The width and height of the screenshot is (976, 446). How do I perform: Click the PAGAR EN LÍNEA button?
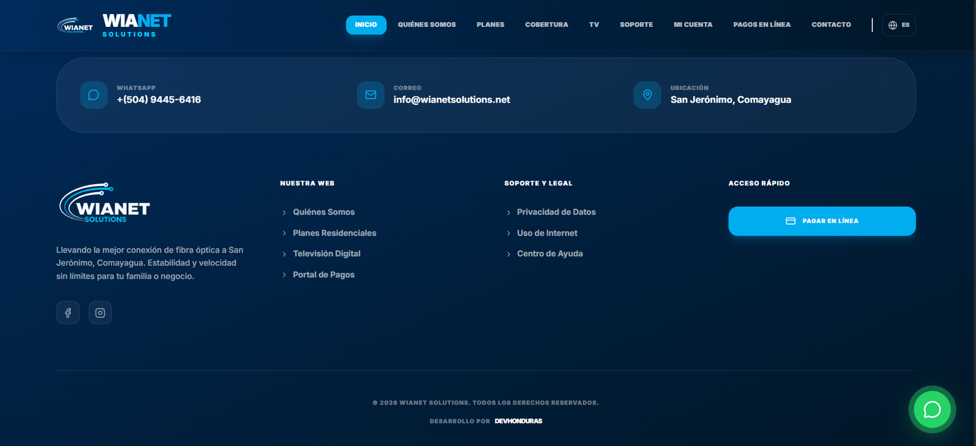click(x=822, y=221)
